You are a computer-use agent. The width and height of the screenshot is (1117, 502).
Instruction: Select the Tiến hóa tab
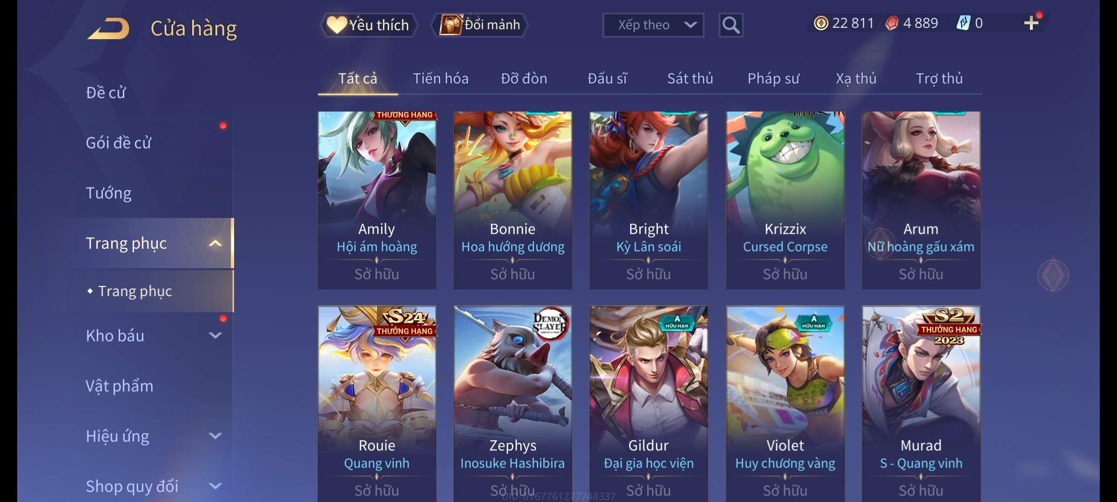(x=441, y=79)
